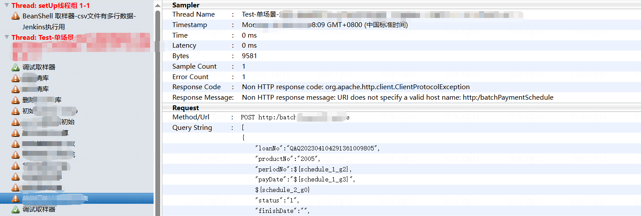641x216 pixels.
Task: Select the 删除…库 sampler result
Action: click(x=42, y=100)
